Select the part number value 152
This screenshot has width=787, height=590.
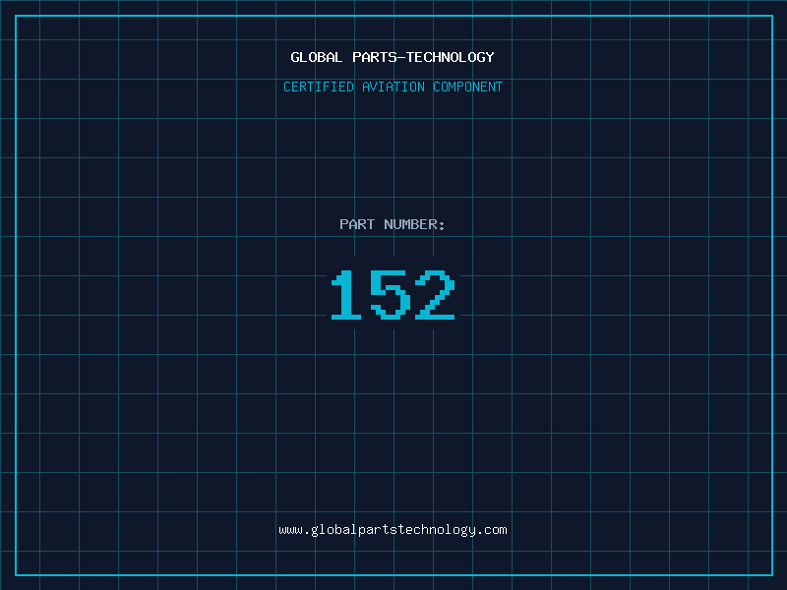(x=393, y=294)
